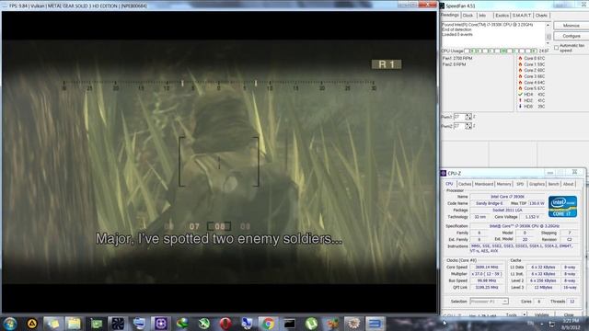Click the green checkmark icon beside HD 43C
Image resolution: width=589 pixels, height=331 pixels.
(520, 94)
